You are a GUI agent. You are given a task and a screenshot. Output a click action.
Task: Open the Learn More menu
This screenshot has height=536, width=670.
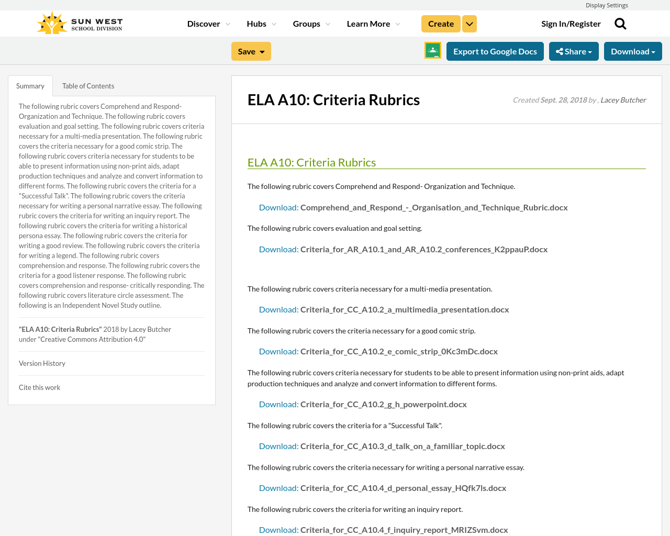click(373, 24)
